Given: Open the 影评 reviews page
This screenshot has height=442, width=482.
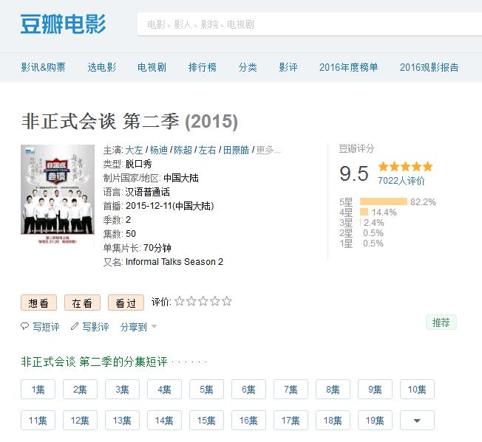Looking at the screenshot, I should pyautogui.click(x=288, y=67).
